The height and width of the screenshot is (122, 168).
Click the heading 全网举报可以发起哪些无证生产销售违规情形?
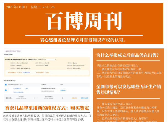pyautogui.click(x=129, y=89)
